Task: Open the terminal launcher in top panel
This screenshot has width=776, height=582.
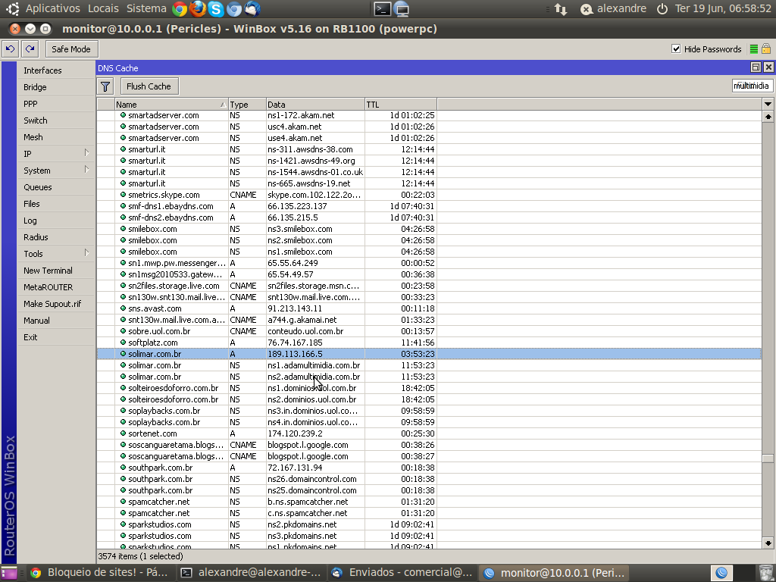Action: [x=383, y=9]
